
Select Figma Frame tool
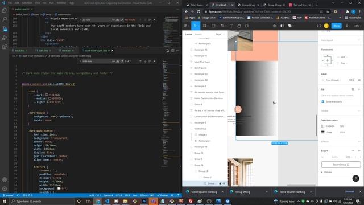205,26
